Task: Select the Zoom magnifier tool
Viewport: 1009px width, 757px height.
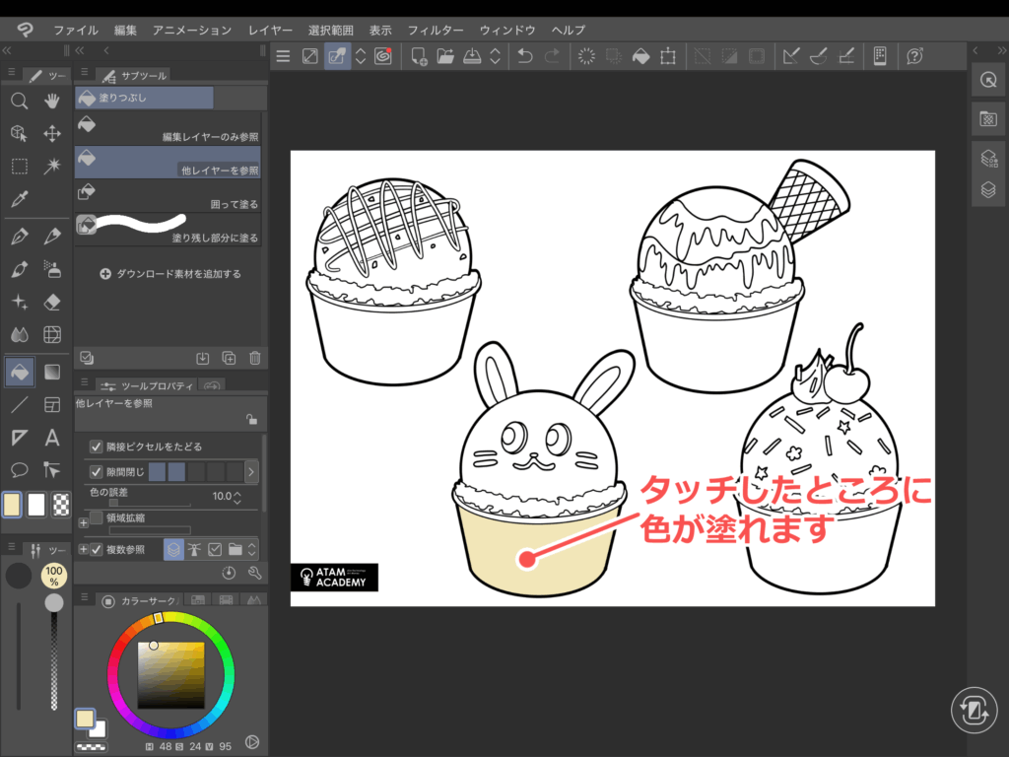Action: pos(18,101)
